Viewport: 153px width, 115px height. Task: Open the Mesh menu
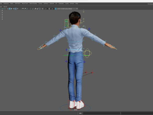(x=12, y=4)
